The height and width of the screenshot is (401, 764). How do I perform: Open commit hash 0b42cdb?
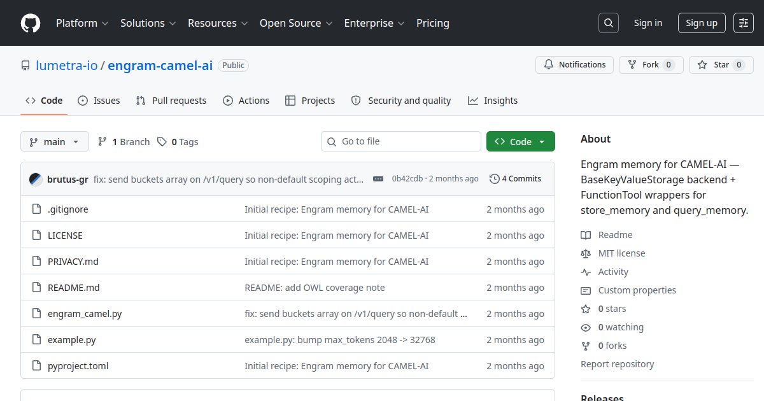[407, 179]
